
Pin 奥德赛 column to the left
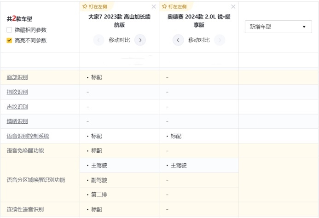[174, 7]
